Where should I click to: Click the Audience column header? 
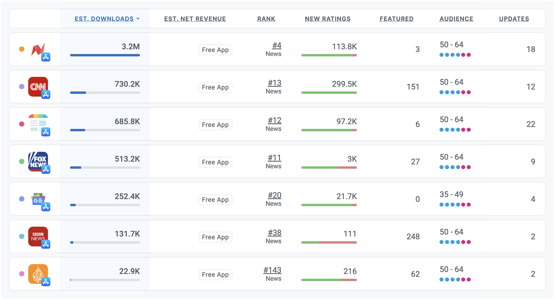(456, 19)
